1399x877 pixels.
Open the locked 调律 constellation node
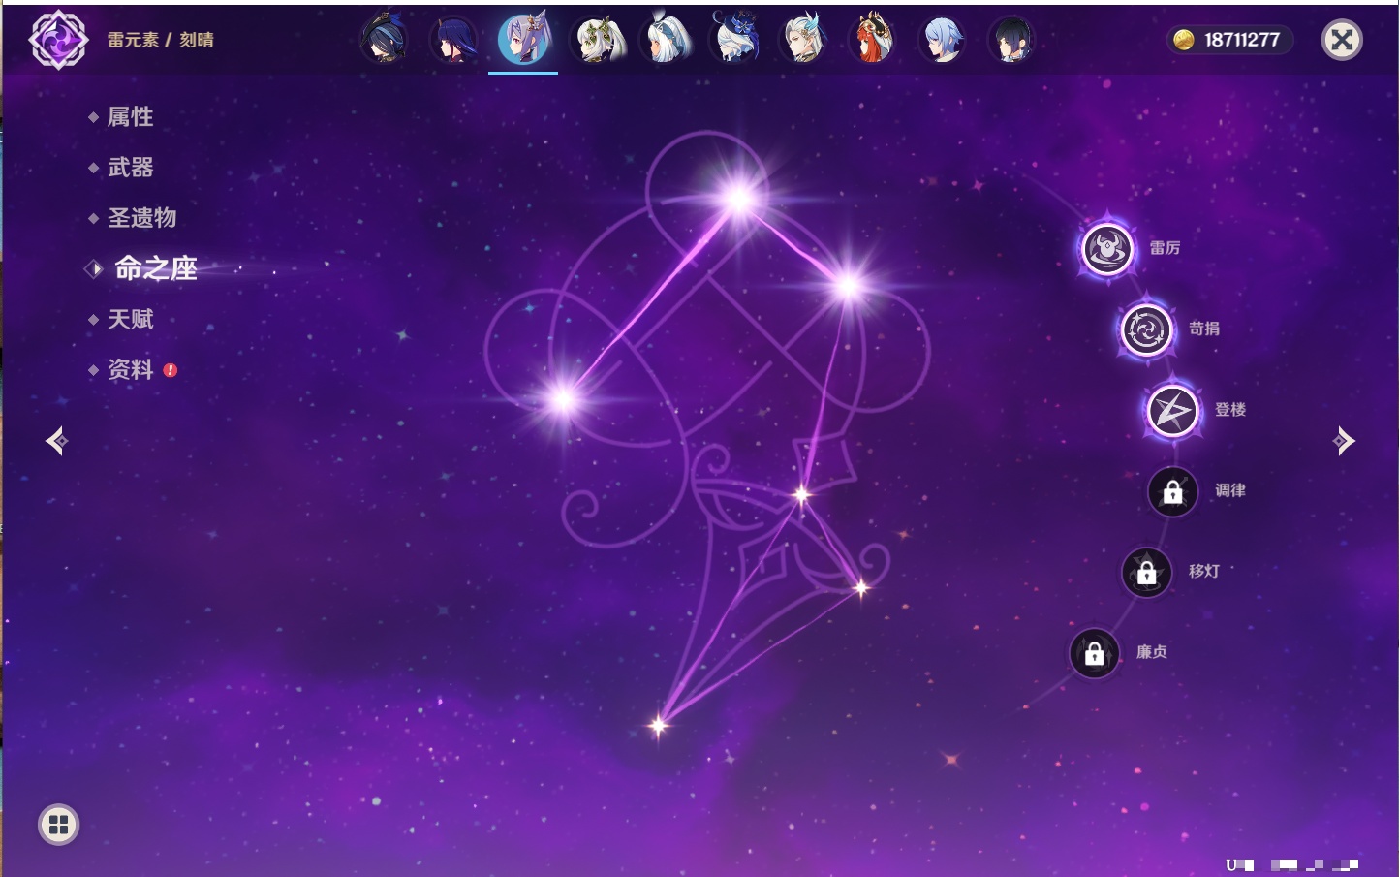point(1172,492)
